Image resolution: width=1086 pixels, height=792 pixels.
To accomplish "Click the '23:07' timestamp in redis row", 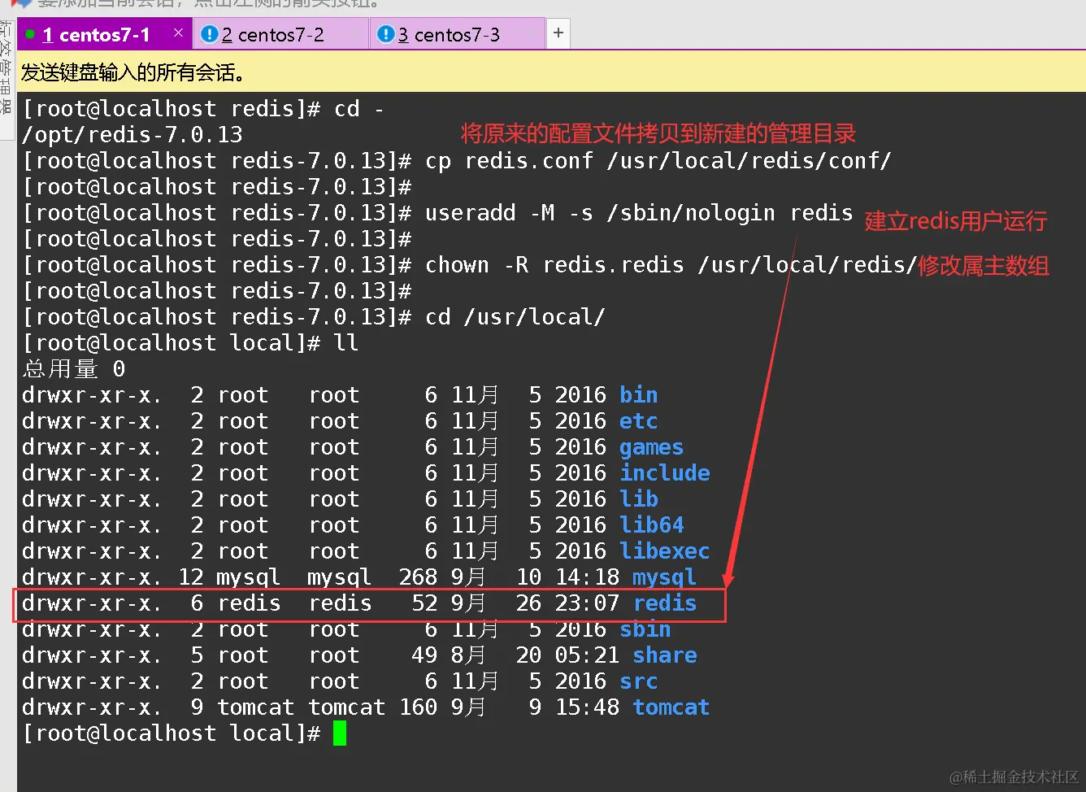I will point(587,603).
